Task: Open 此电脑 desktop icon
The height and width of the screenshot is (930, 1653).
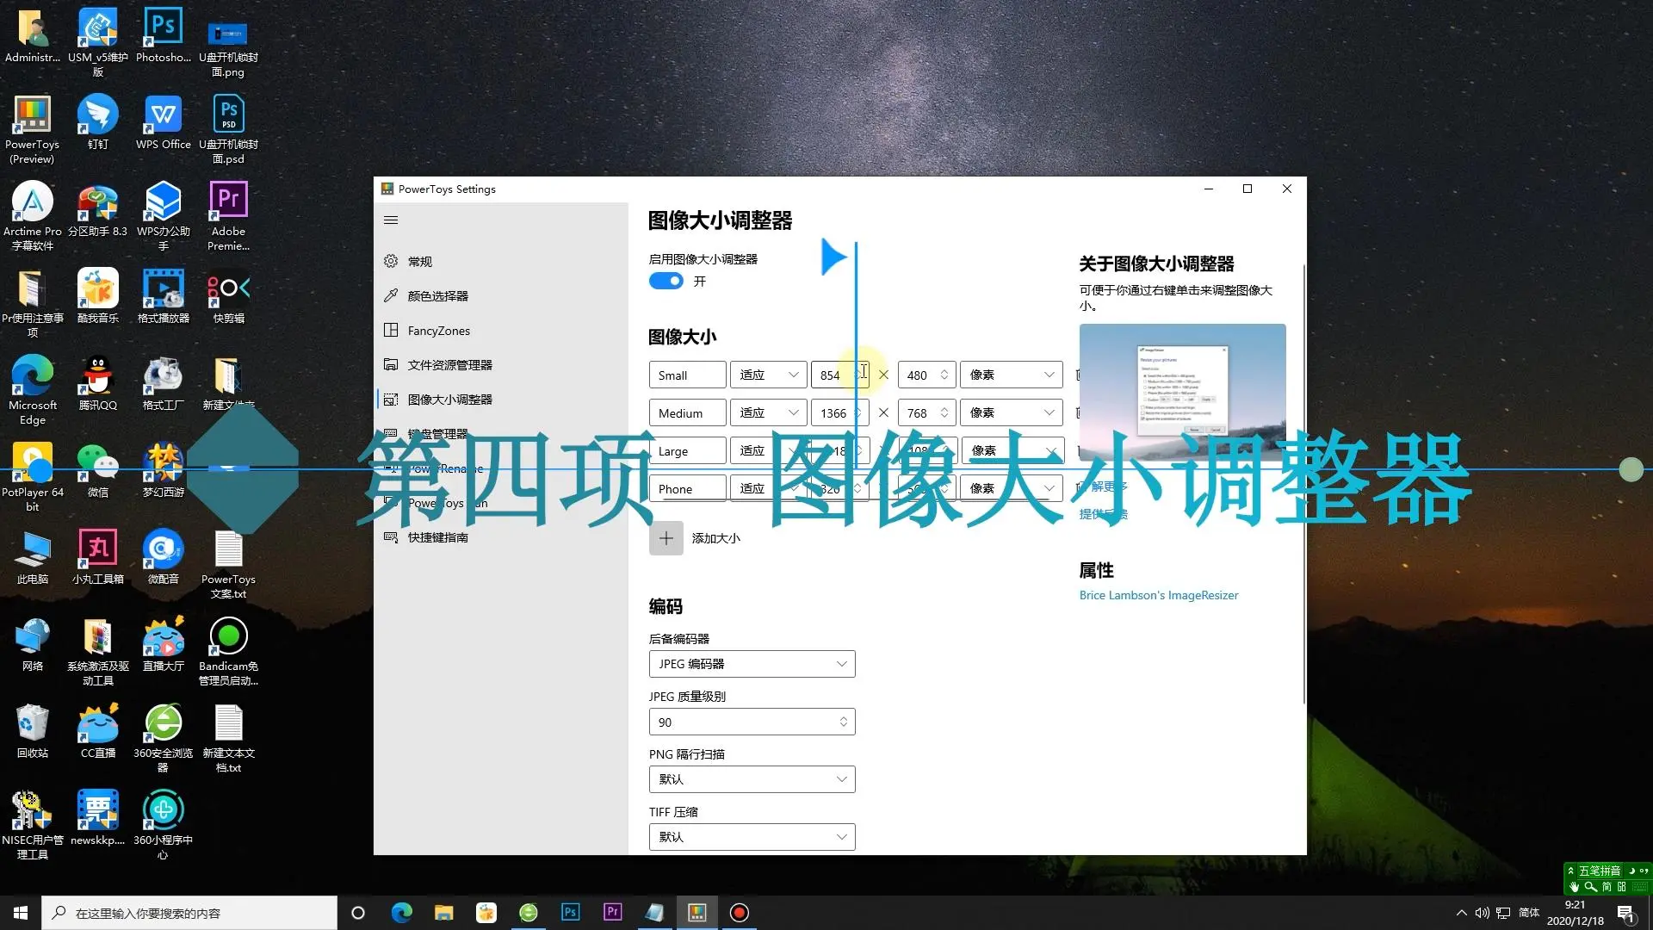Action: tap(33, 557)
